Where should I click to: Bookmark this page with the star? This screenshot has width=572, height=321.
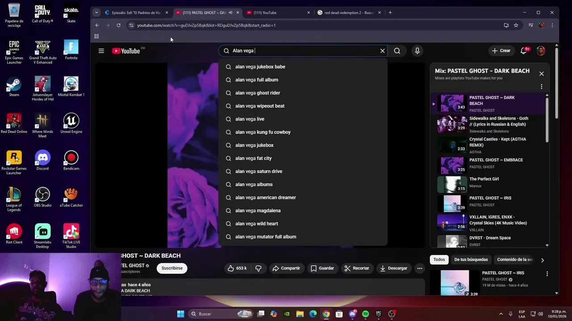pos(516,25)
